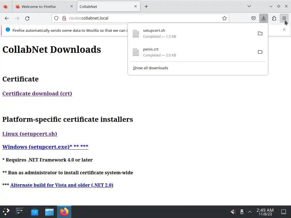The height and width of the screenshot is (218, 291).
Task: Show setupcert.sh in its folder
Action: point(260,33)
